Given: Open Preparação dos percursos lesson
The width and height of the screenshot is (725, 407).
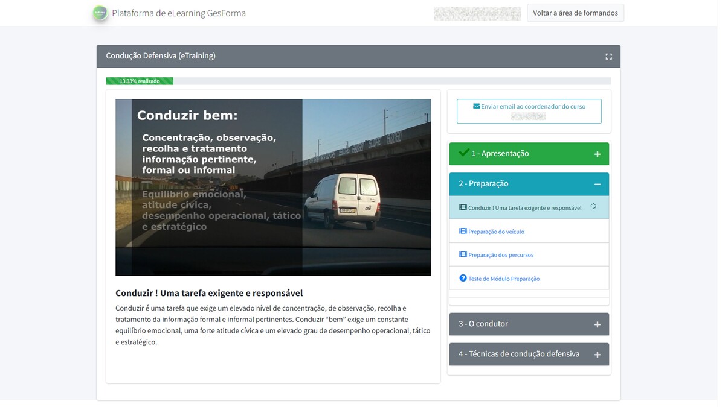Looking at the screenshot, I should tap(501, 255).
